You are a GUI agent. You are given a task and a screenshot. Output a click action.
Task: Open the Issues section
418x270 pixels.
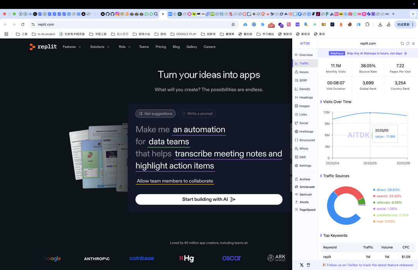pos(302,72)
